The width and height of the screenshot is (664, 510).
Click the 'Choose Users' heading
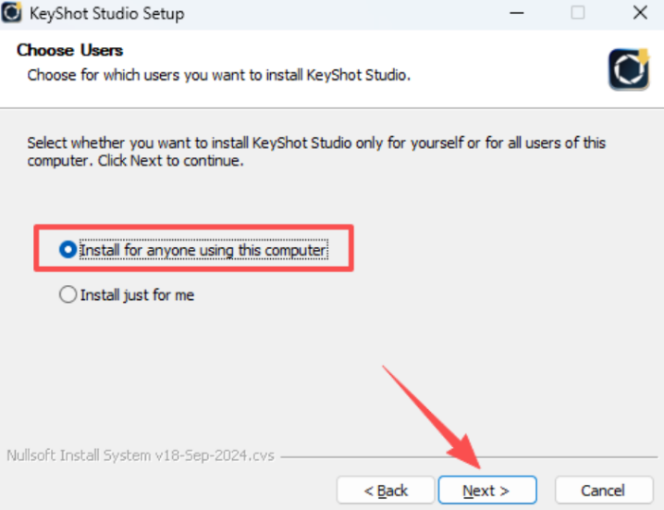70,50
